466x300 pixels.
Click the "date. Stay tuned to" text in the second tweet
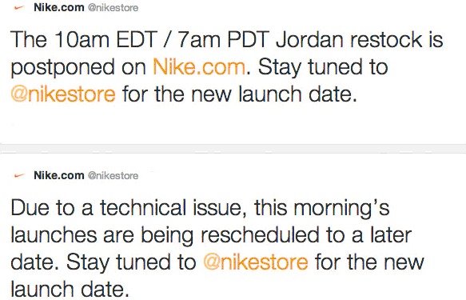(103, 262)
